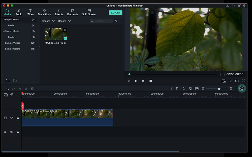Click the Stop button in preview

pos(151,81)
